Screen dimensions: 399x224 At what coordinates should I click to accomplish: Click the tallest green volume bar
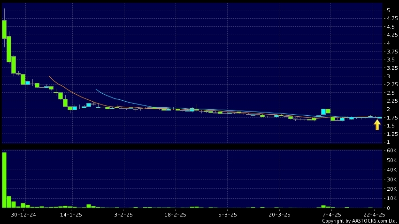pyautogui.click(x=4, y=180)
